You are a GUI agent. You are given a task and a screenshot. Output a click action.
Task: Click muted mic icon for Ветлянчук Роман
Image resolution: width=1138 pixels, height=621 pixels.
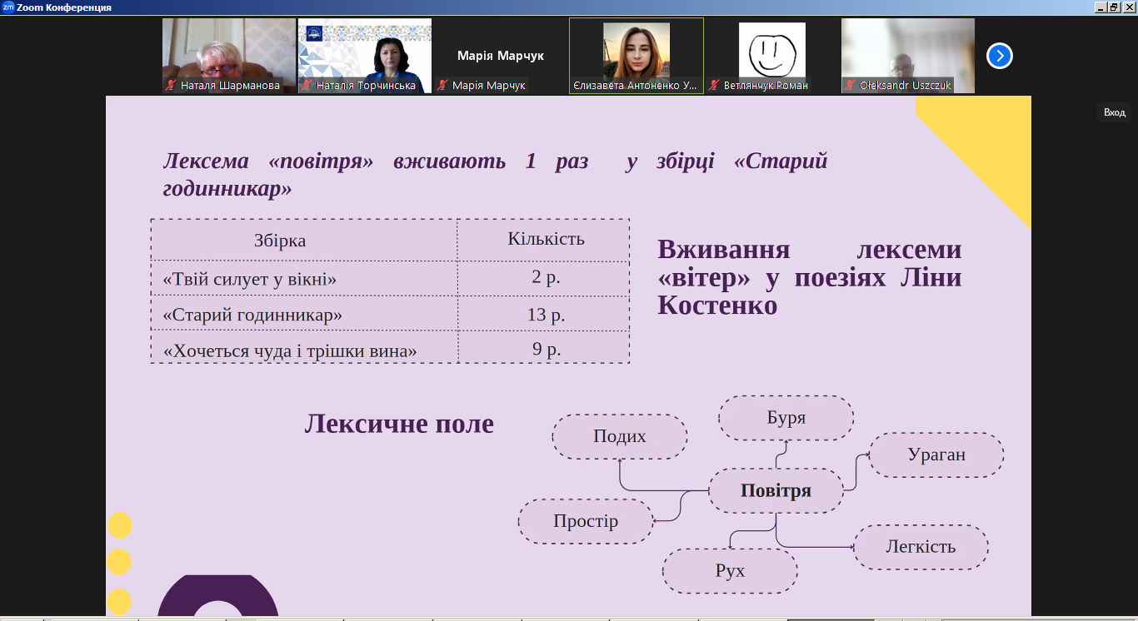tap(714, 85)
